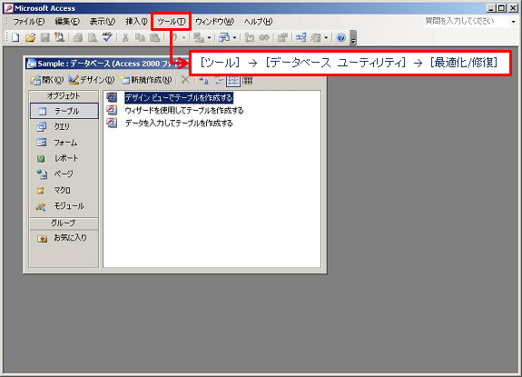Click the Copy toolbar icon
Viewport: 522px width, 377px height.
(x=140, y=37)
